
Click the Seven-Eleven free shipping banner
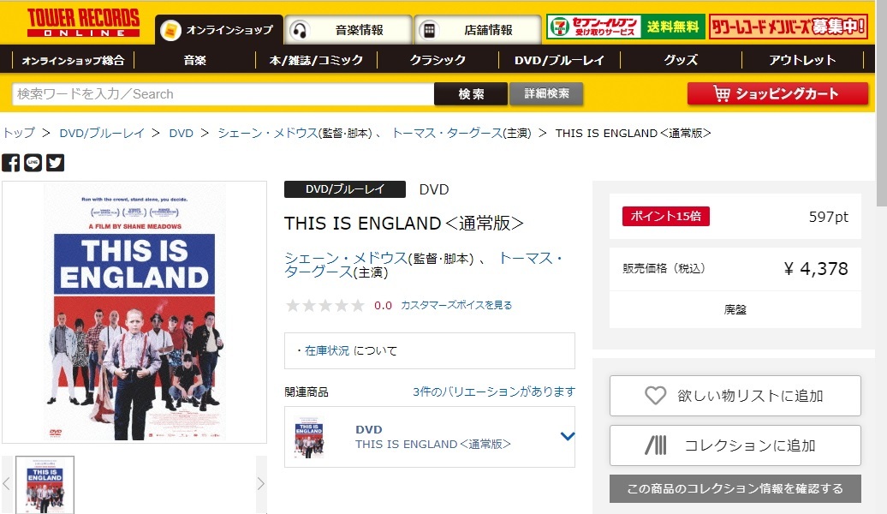click(626, 27)
